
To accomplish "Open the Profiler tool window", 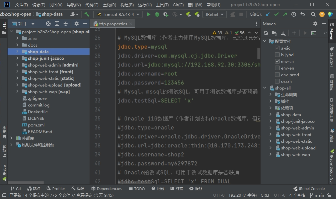I will (56, 188).
